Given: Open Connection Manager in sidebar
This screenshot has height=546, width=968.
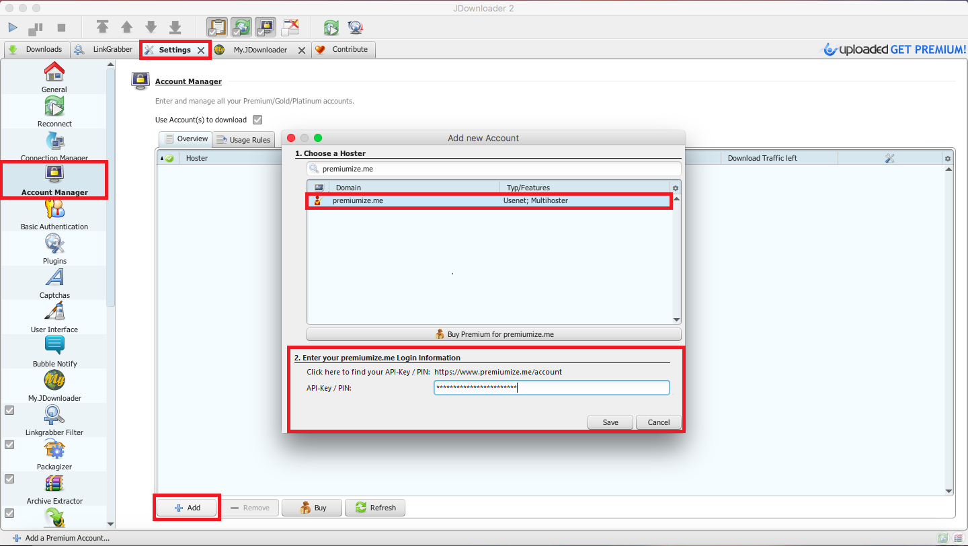Looking at the screenshot, I should coord(54,145).
